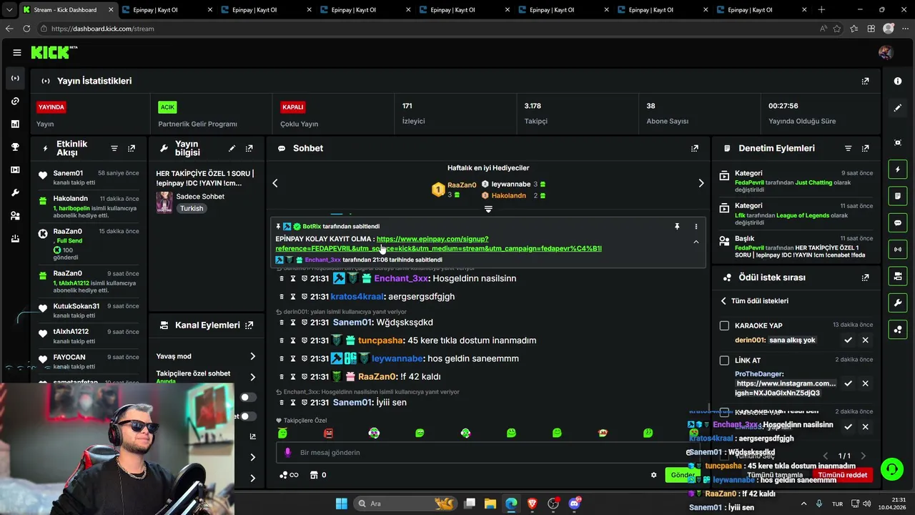915x515 pixels.
Task: Open the wrench settings icon in left sidebar
Action: tap(15, 193)
